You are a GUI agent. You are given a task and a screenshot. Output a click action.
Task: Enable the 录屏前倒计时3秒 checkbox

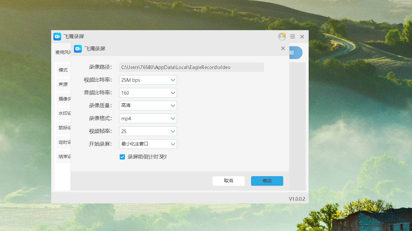[x=122, y=157]
